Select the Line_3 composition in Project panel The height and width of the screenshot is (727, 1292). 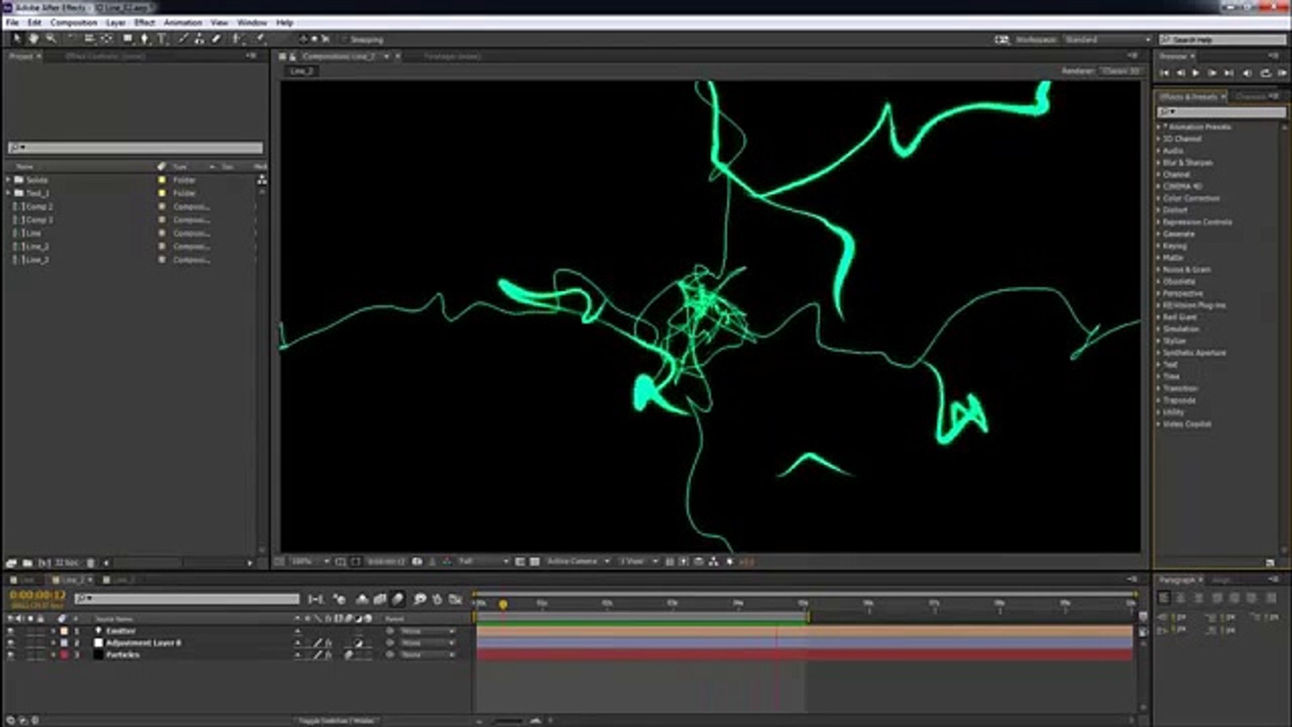click(x=37, y=260)
